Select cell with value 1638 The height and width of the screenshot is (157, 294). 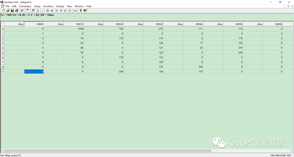pos(74,29)
